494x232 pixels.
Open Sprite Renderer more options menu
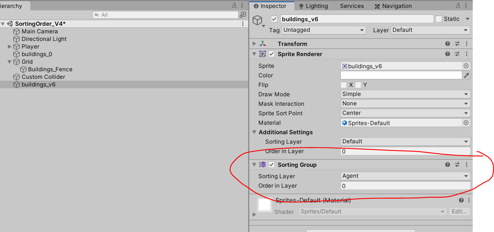click(467, 54)
